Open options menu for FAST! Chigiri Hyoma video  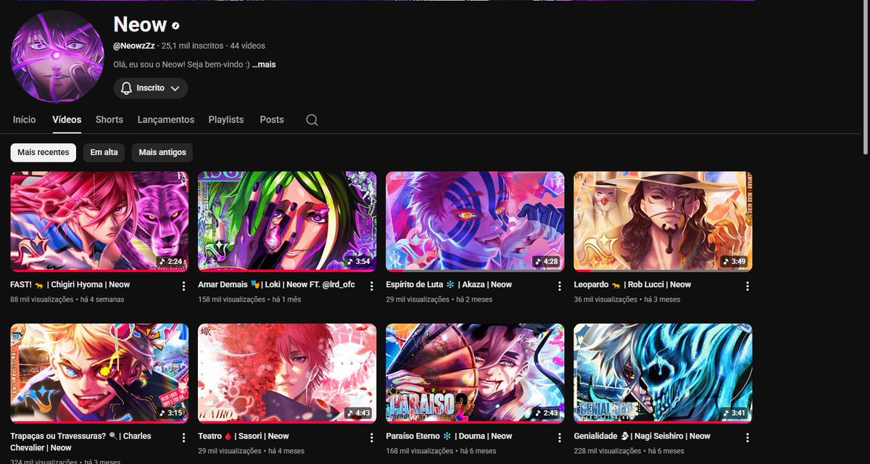pyautogui.click(x=183, y=286)
